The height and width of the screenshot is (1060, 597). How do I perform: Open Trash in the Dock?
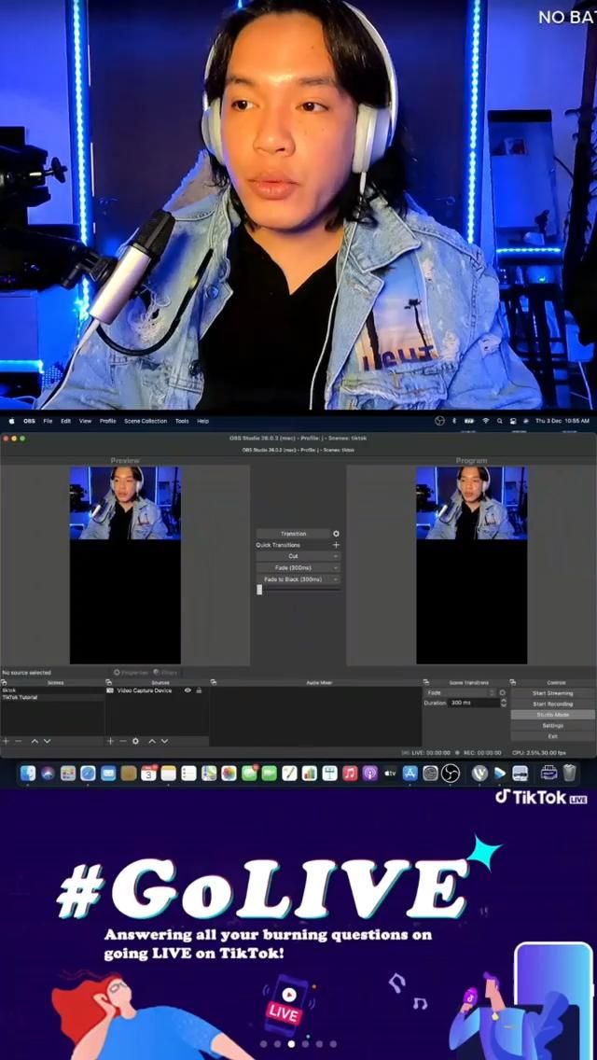pos(570,773)
